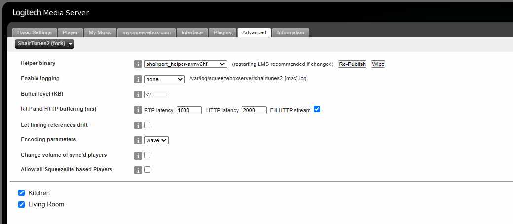The height and width of the screenshot is (224, 513).
Task: Switch to the Basic Settings tab
Action: pos(35,32)
